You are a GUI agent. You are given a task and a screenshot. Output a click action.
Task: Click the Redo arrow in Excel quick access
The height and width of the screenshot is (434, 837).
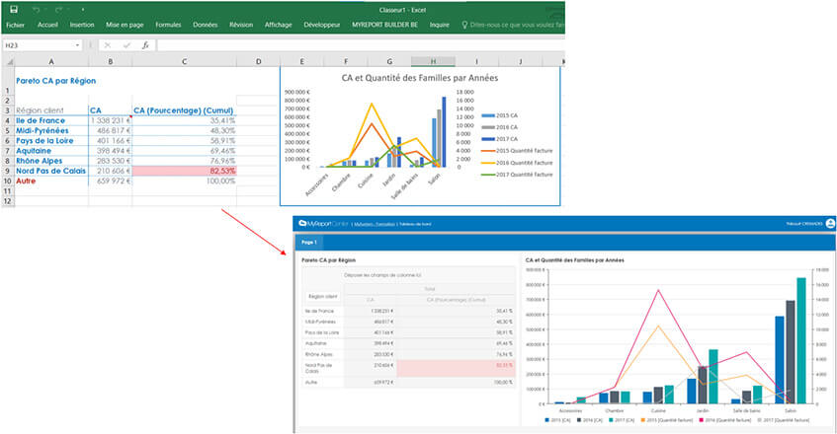pos(58,10)
